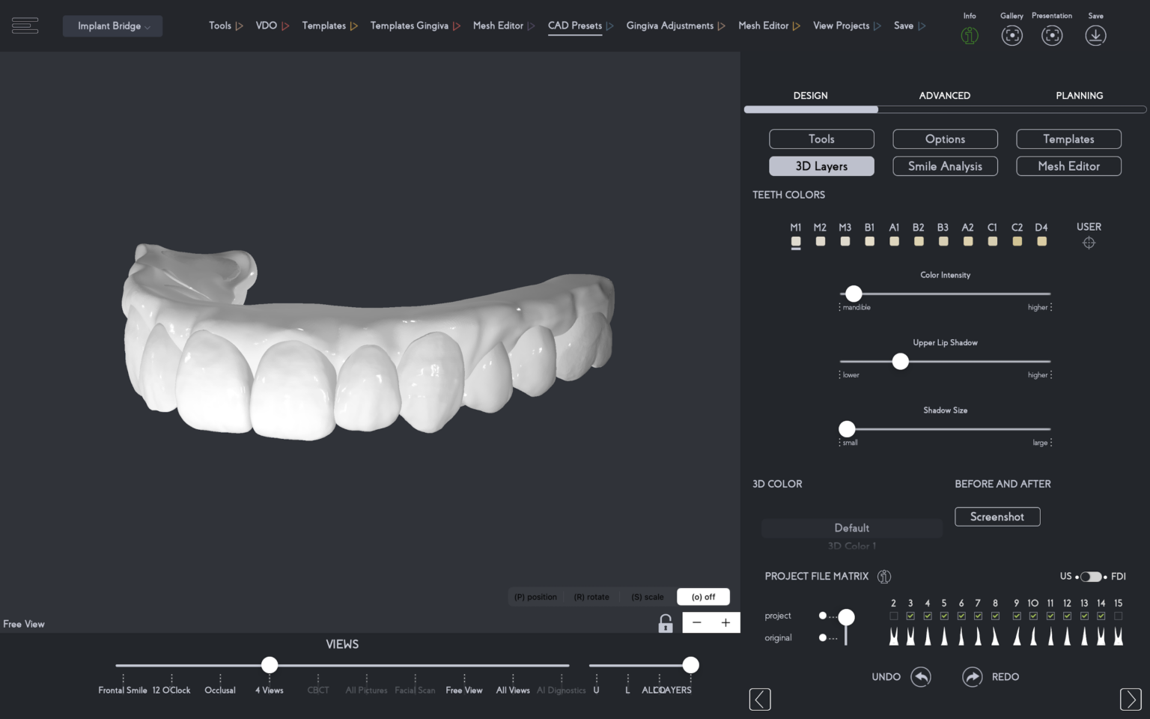Open the Gallery screenshot icon
1150x719 pixels.
coord(1011,34)
